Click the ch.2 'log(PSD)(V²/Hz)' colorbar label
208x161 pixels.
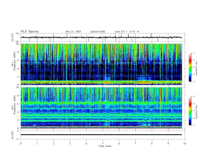(196, 112)
